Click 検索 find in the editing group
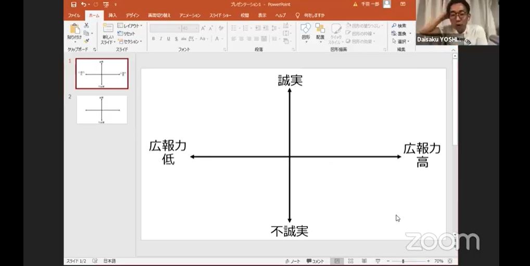This screenshot has height=266, width=530. (x=399, y=25)
